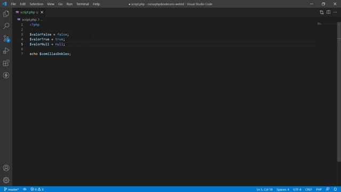The height and width of the screenshot is (192, 341).
Task: Click the null value on line 5
Action: coord(59,44)
